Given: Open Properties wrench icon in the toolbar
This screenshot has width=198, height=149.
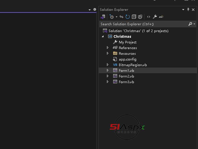Looking at the screenshot, I should [155, 17].
